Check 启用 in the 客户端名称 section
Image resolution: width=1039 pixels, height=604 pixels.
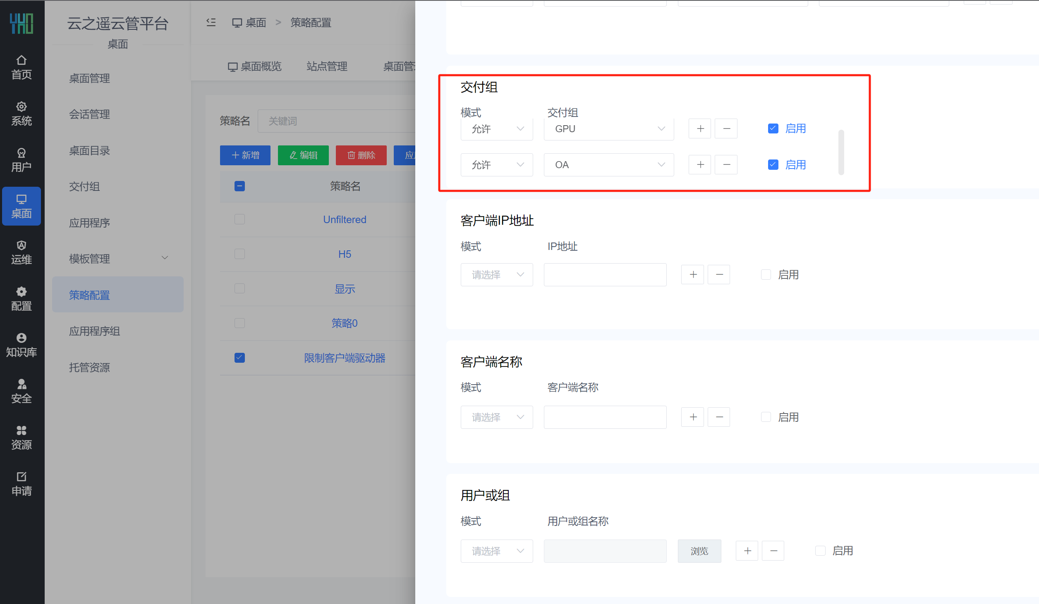tap(766, 417)
